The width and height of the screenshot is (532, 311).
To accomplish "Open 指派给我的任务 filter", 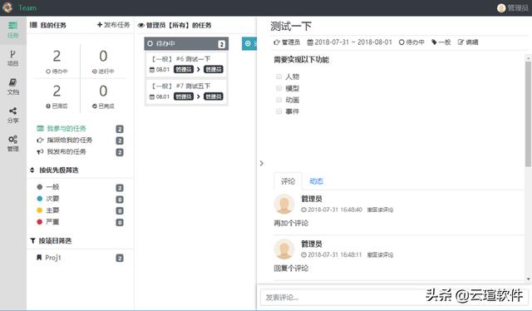I will (x=69, y=141).
